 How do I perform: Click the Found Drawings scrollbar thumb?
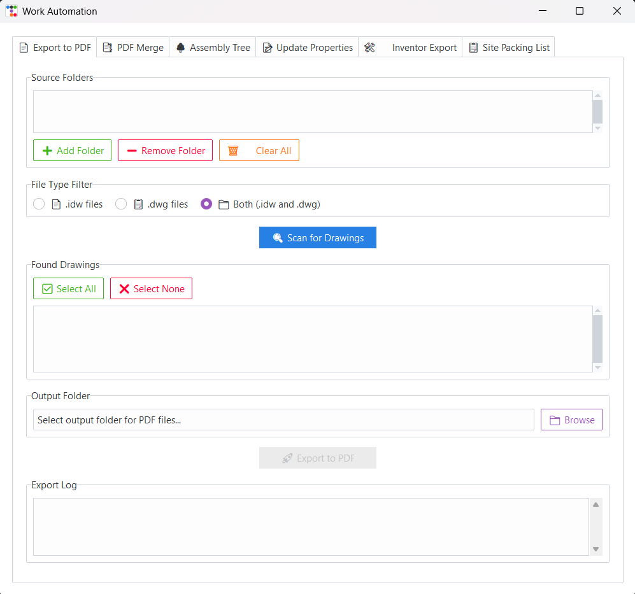tap(597, 339)
